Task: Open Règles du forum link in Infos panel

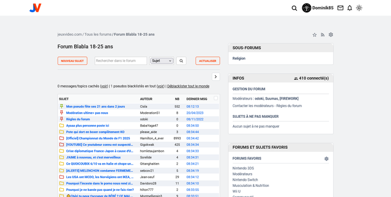Action: click(x=289, y=106)
